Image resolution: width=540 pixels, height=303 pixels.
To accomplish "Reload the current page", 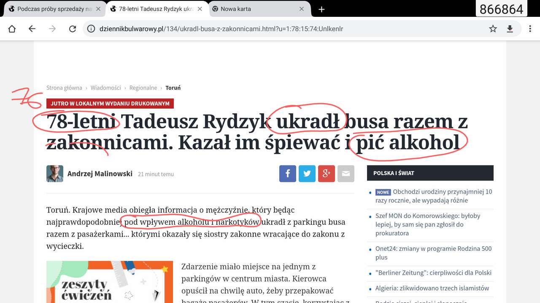I will 73,29.
